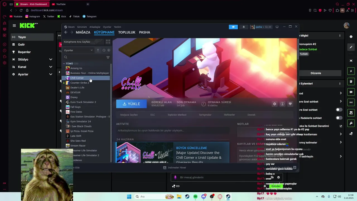Screen dimensions: 357x201
Task: Click the wrench icon in Kick's right sidebar
Action: (351, 123)
